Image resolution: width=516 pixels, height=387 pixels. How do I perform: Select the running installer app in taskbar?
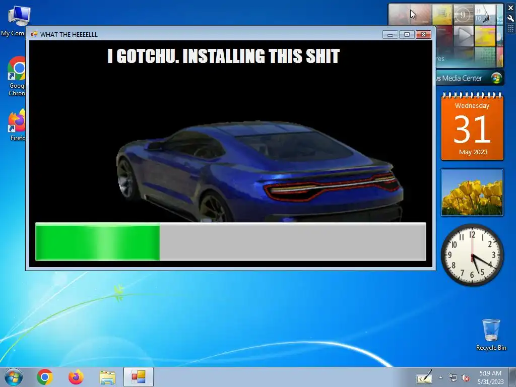coord(139,377)
